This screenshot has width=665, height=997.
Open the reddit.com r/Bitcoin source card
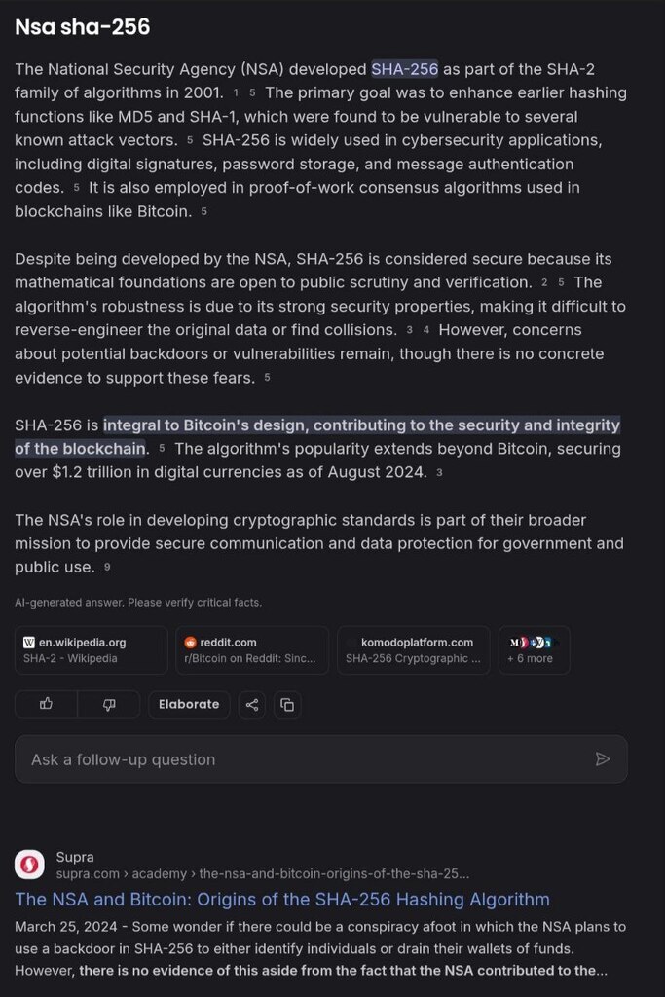(x=252, y=650)
